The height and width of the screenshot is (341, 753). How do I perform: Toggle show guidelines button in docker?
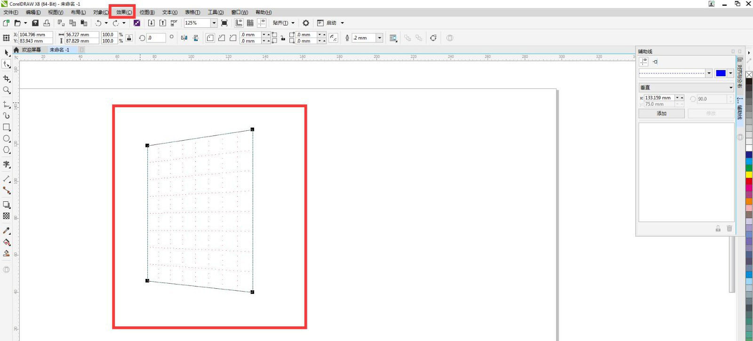pyautogui.click(x=644, y=62)
